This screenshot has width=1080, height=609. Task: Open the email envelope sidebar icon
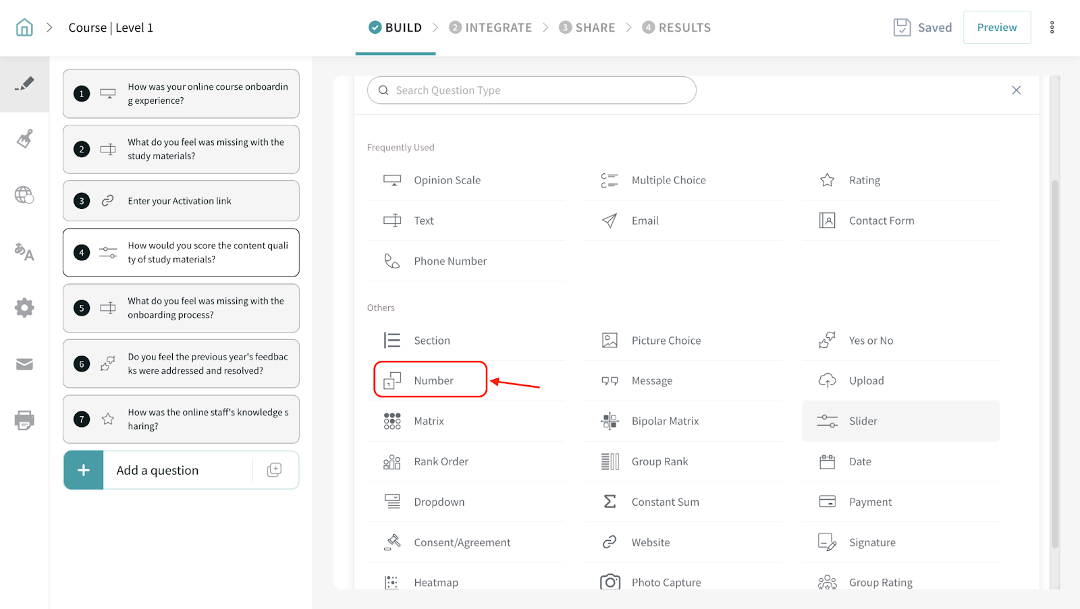24,364
